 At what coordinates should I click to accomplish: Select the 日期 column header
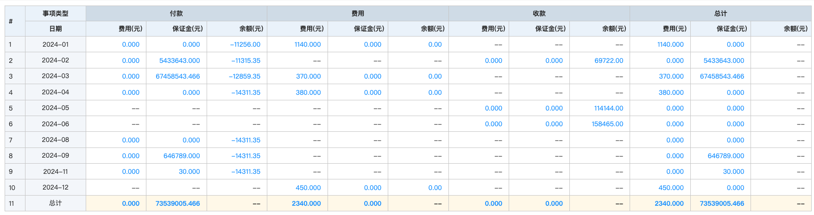click(55, 29)
